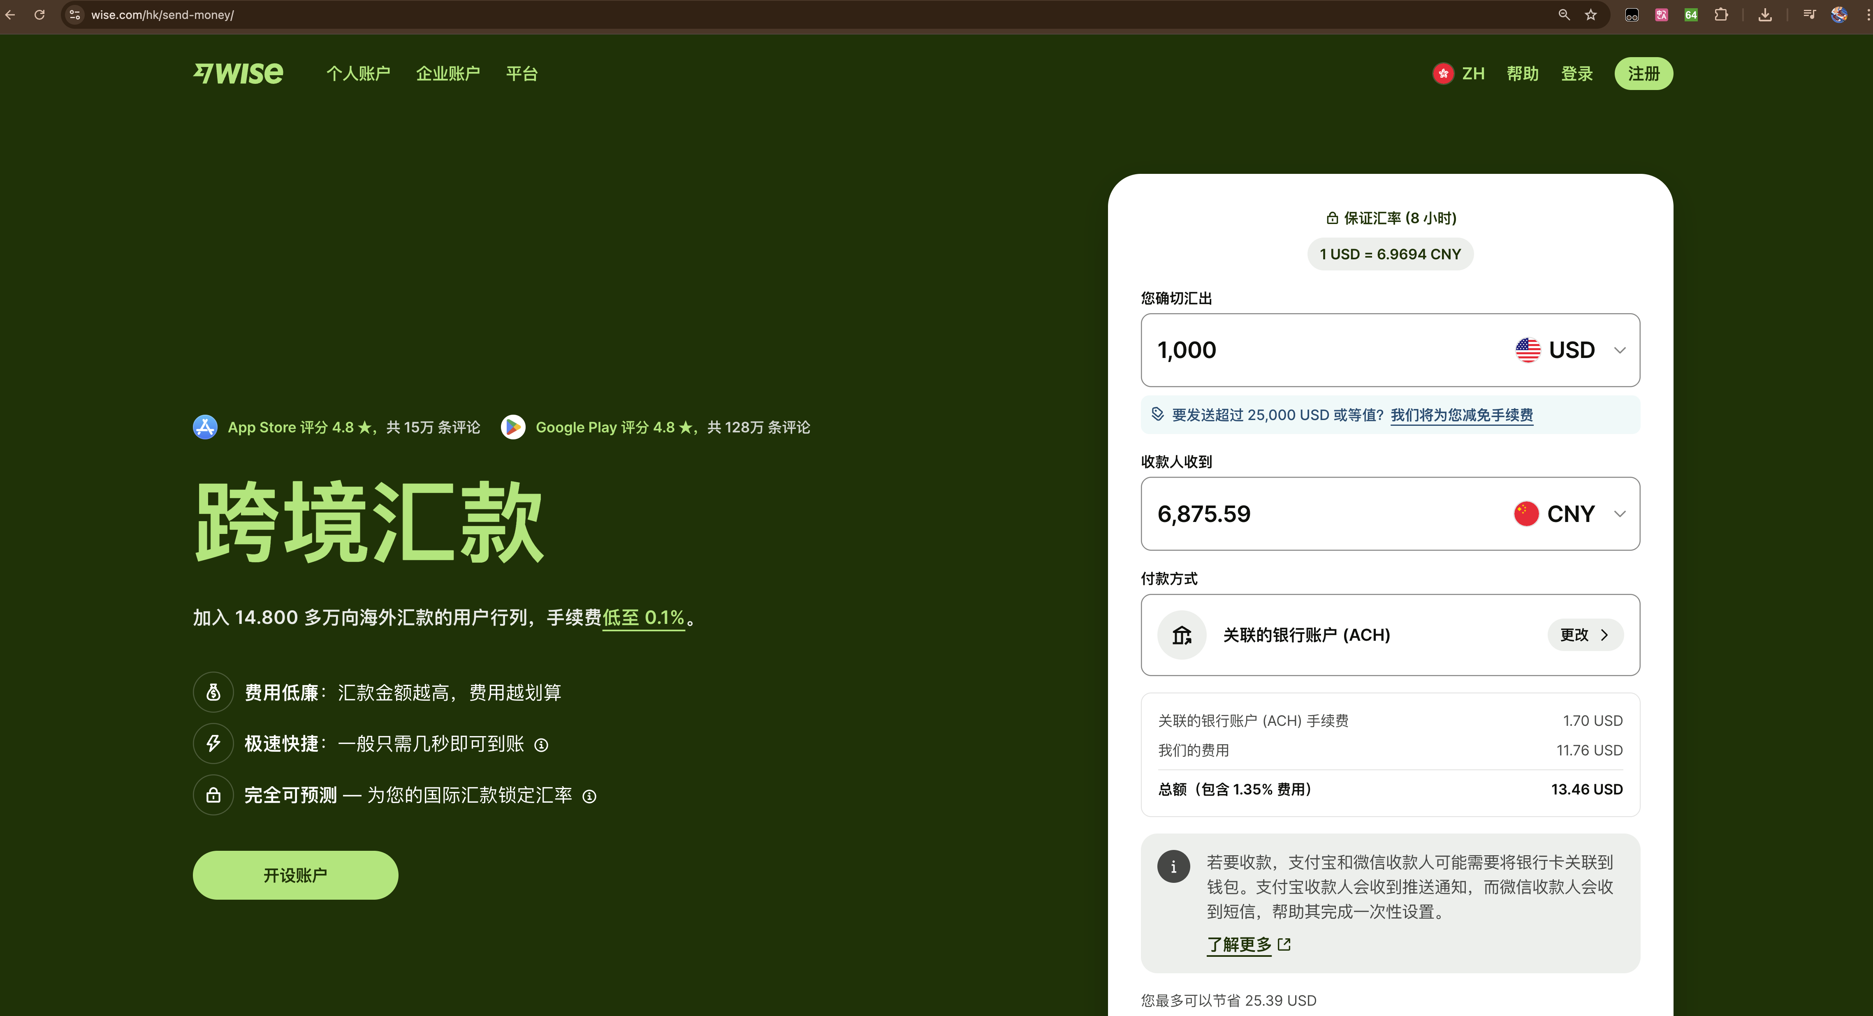Click the bank icon in payment method
The width and height of the screenshot is (1873, 1016).
point(1182,635)
